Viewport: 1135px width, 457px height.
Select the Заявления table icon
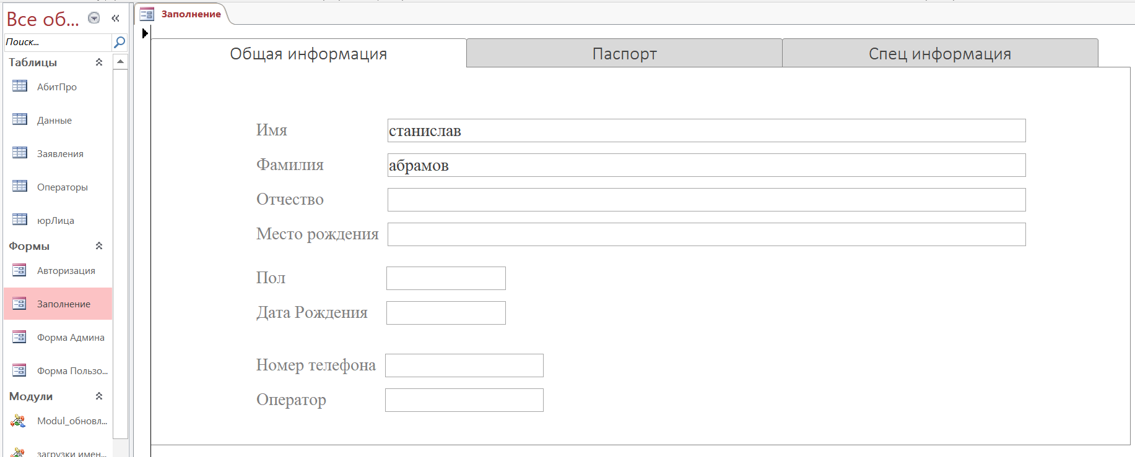[20, 153]
